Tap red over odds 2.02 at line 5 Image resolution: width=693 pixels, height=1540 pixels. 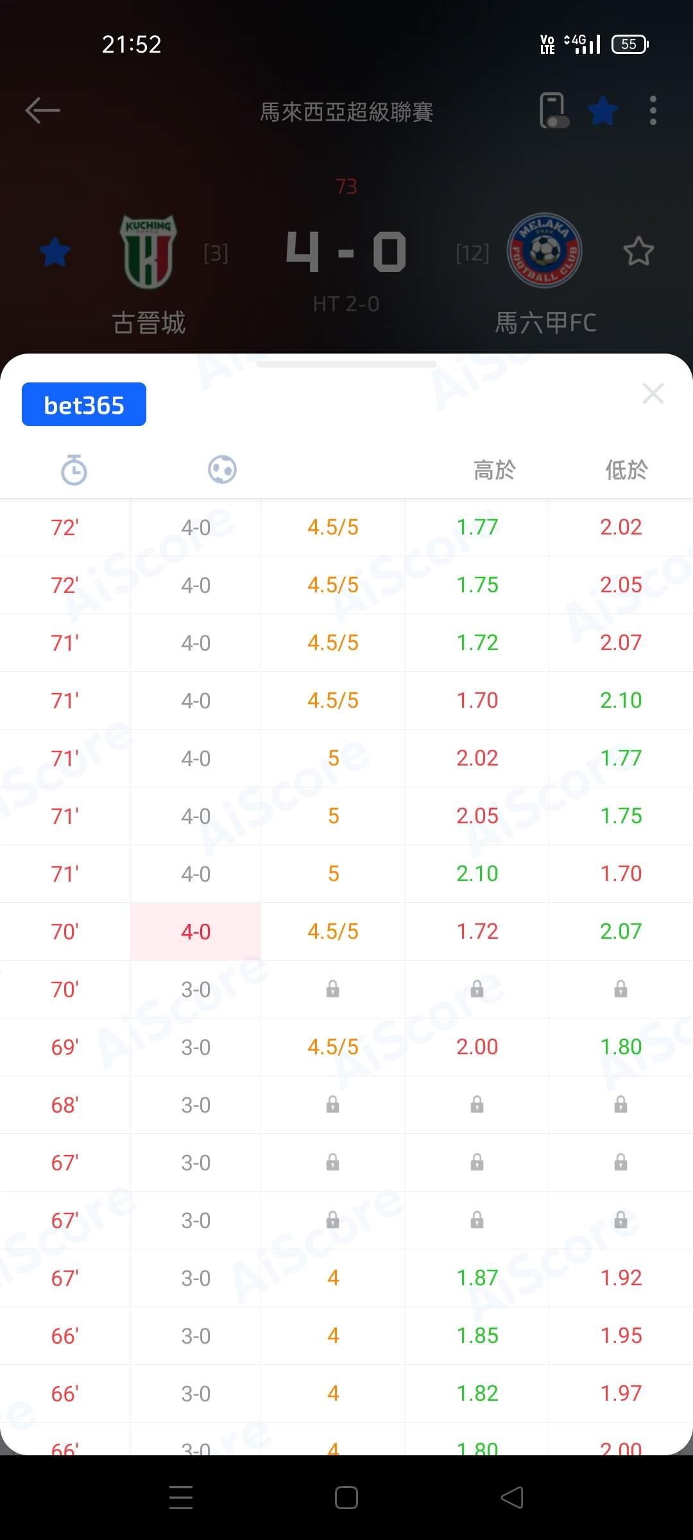tap(477, 758)
